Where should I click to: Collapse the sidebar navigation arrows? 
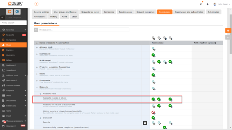click(x=3, y=17)
